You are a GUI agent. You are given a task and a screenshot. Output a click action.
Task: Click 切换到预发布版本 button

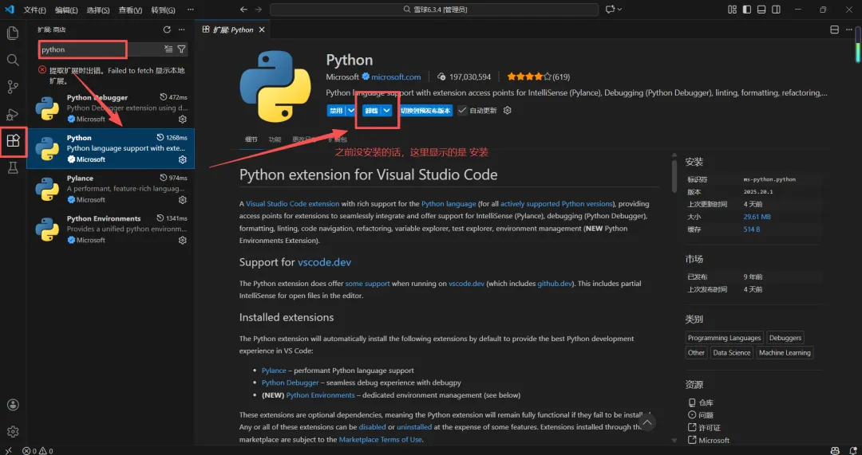coord(425,110)
